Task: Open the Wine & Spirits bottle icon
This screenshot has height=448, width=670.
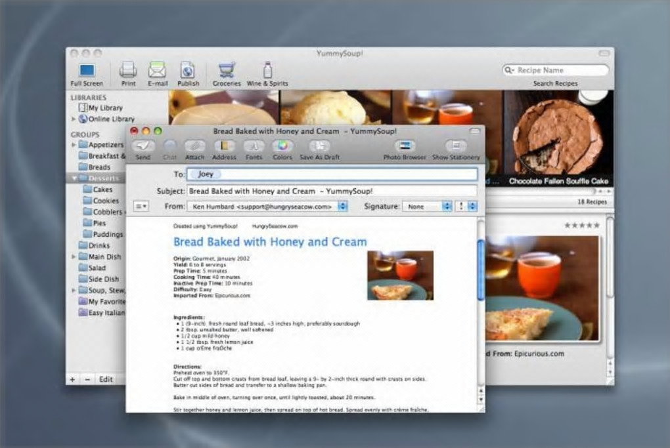Action: (x=267, y=70)
